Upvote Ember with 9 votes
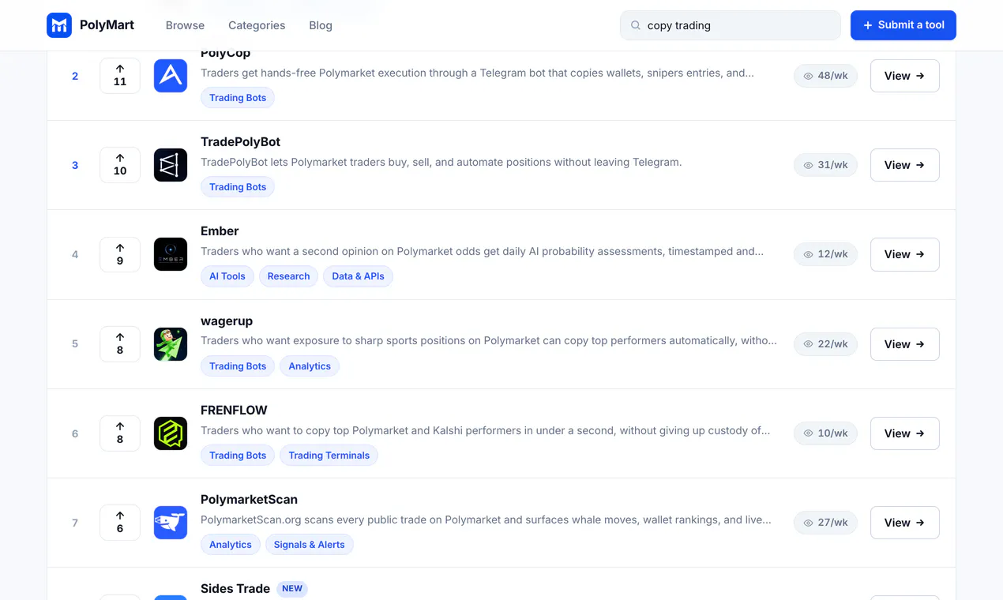This screenshot has width=1003, height=600. pos(120,254)
